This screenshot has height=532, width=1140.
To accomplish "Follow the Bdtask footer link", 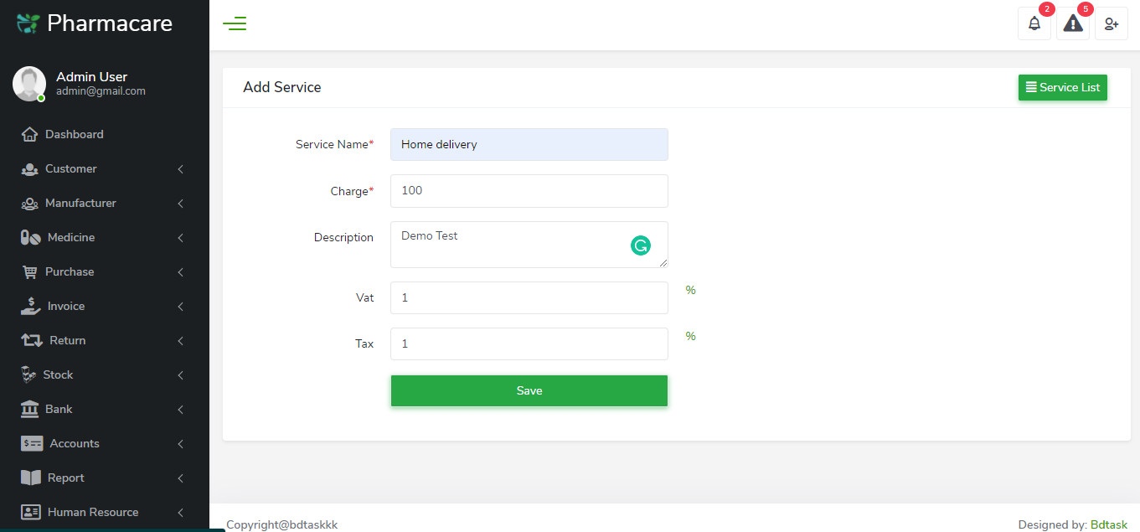I will (x=1108, y=524).
